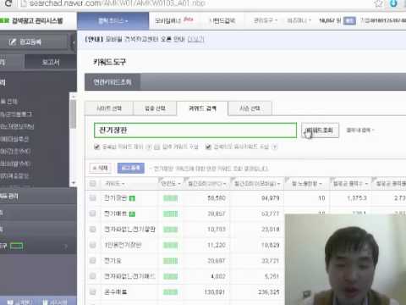406x305 pixels.
Task: Collapse the left sidebar with its handle arrow
Action: pos(74,42)
